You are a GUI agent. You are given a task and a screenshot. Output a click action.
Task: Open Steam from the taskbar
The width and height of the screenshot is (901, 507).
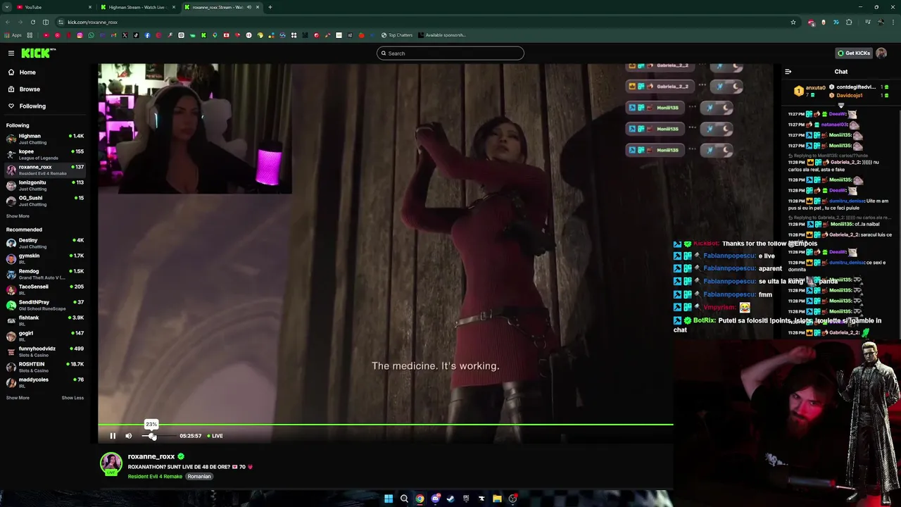click(450, 499)
